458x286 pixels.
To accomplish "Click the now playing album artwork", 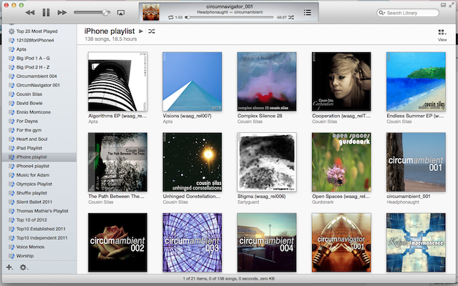I will pos(151,13).
